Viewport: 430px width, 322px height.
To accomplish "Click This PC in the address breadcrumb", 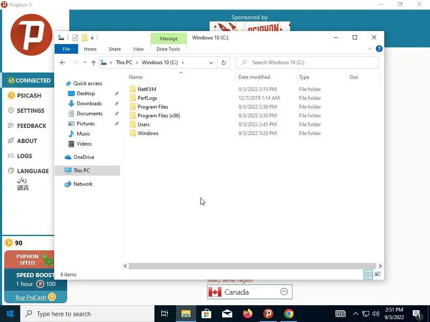I will click(x=124, y=62).
